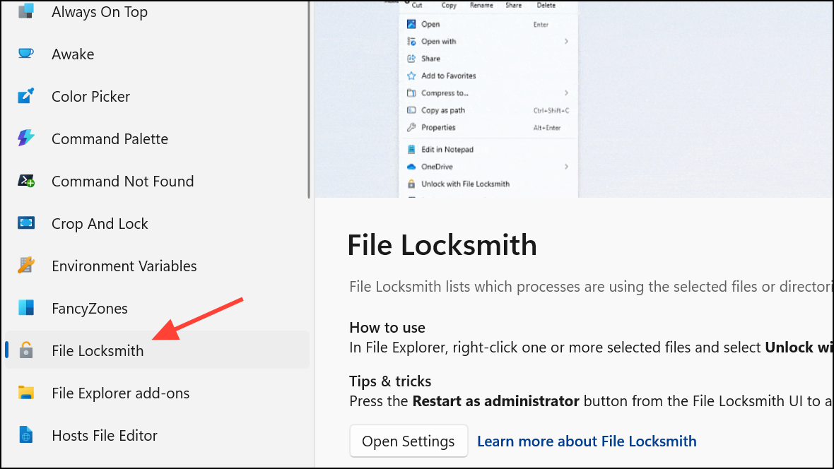The height and width of the screenshot is (469, 834).
Task: Click the Command Not Found terminal icon
Action: 26,181
